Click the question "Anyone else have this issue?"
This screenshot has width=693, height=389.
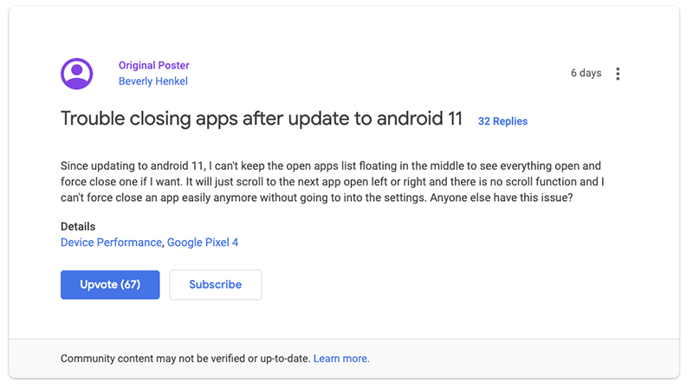502,198
